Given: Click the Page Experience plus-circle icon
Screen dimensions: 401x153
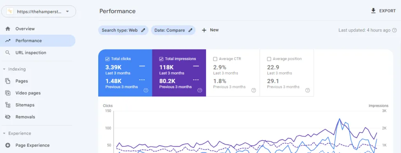Looking at the screenshot, I should 8,145.
